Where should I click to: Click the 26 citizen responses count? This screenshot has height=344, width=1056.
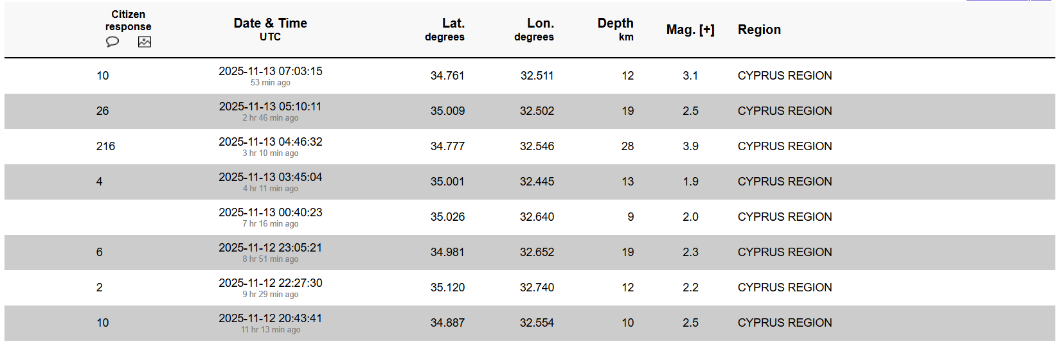tap(102, 111)
